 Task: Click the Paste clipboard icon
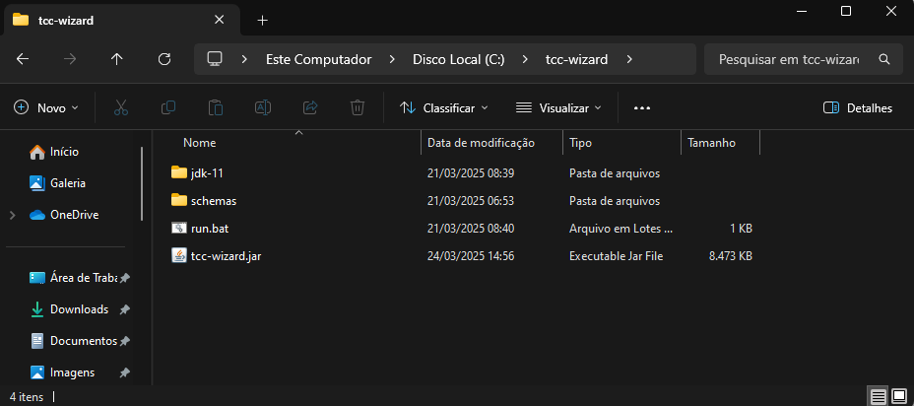point(216,107)
